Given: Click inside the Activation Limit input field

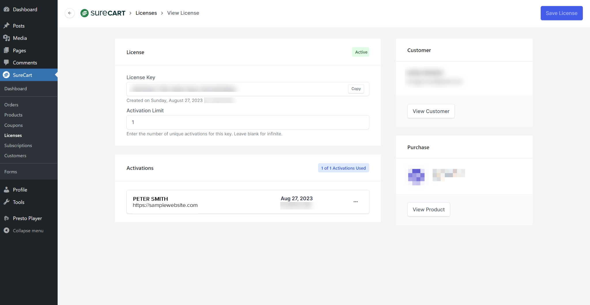Looking at the screenshot, I should click(247, 122).
